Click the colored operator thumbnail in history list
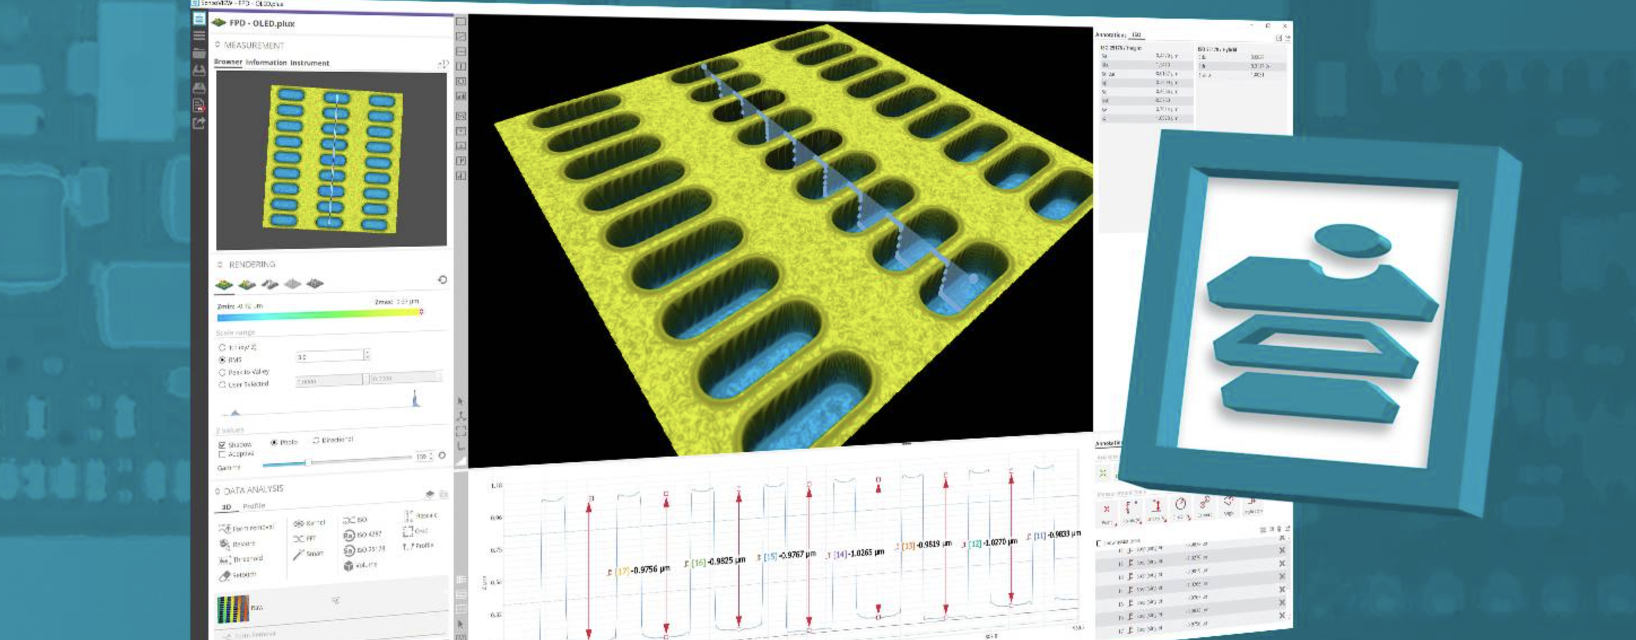This screenshot has height=640, width=1636. 233,609
